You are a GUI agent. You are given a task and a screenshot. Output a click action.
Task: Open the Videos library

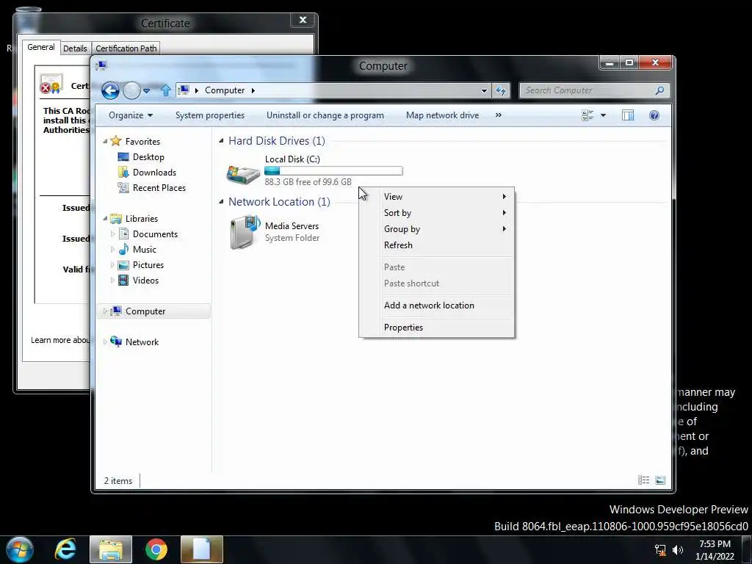click(x=145, y=280)
